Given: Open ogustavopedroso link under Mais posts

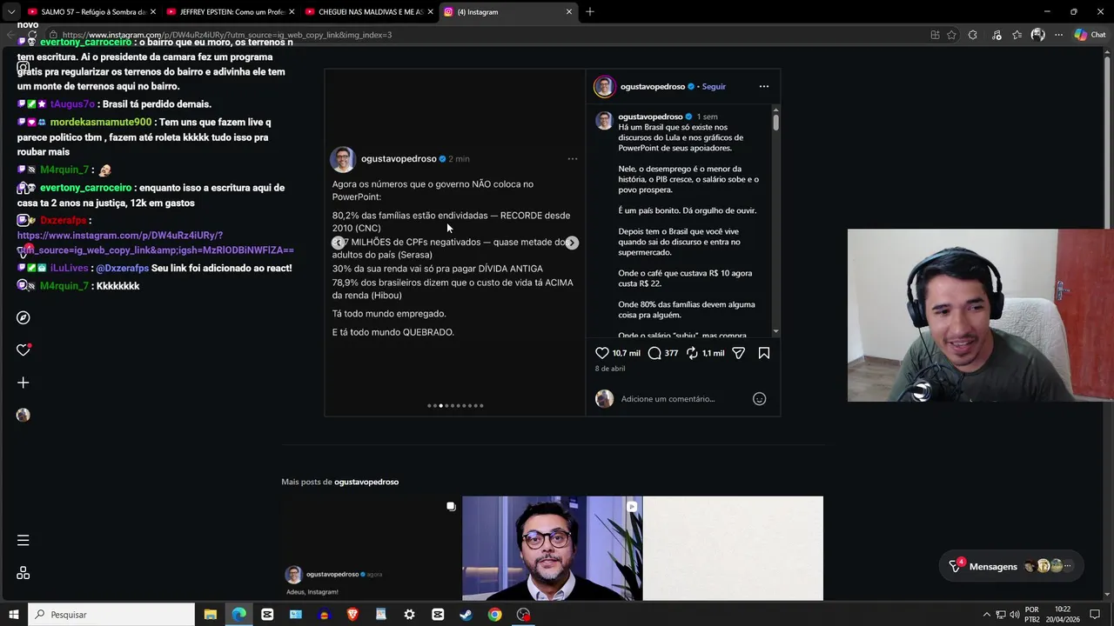Looking at the screenshot, I should click(366, 482).
